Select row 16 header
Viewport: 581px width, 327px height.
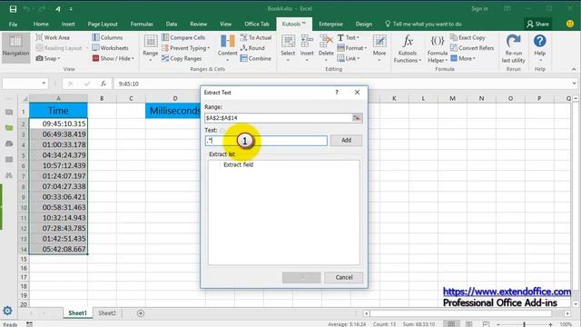(x=24, y=268)
